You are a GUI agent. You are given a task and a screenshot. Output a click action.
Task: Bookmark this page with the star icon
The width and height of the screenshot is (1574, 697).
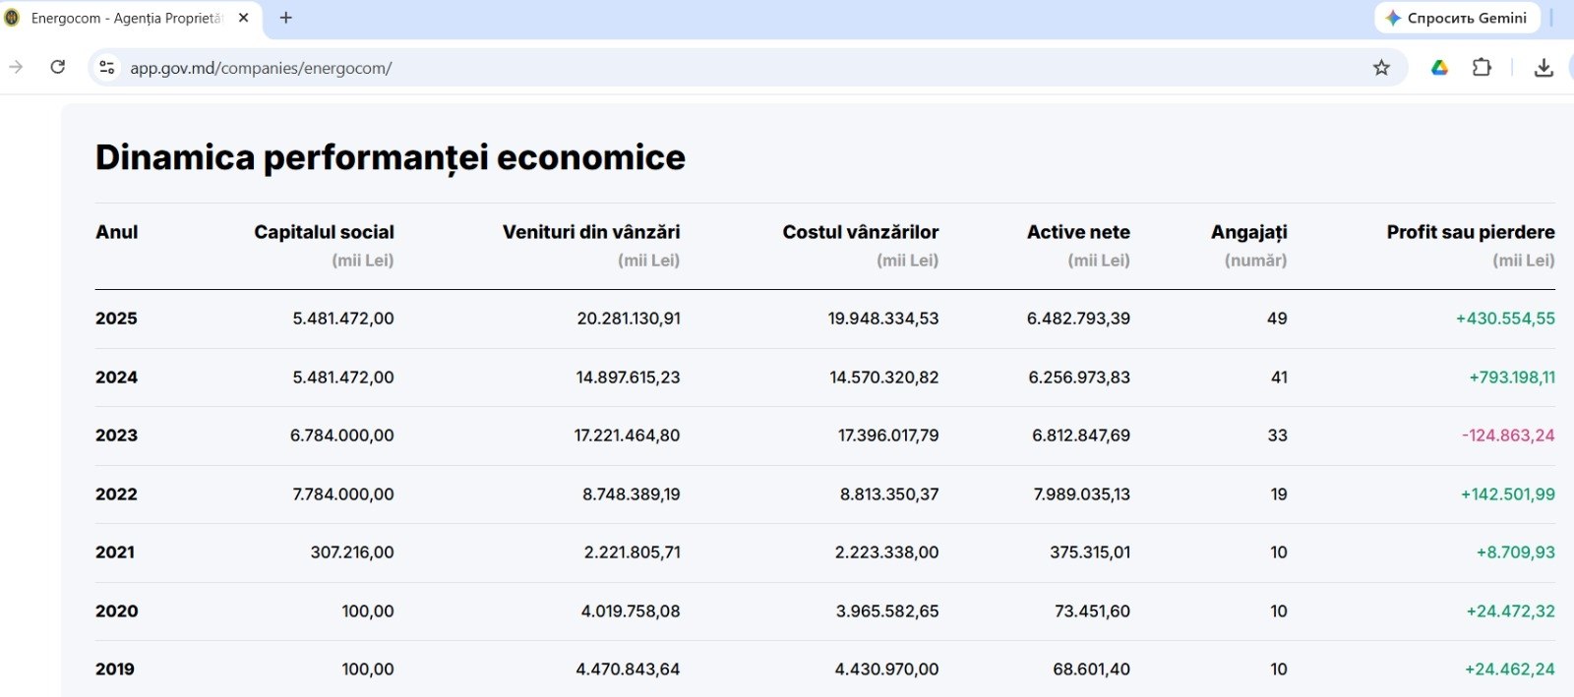click(x=1381, y=68)
